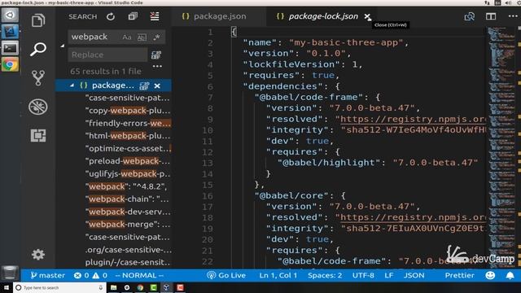521x293 pixels.
Task: Open the webpack-chain search result
Action: (127, 199)
